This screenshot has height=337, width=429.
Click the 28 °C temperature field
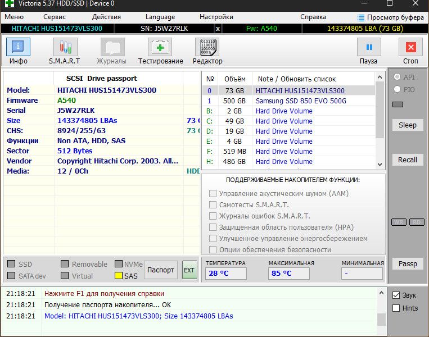click(x=225, y=273)
